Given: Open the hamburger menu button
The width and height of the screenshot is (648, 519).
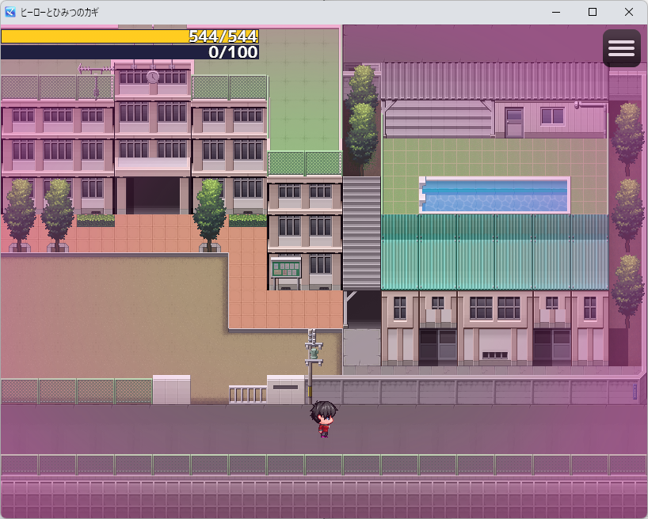Looking at the screenshot, I should [x=622, y=48].
